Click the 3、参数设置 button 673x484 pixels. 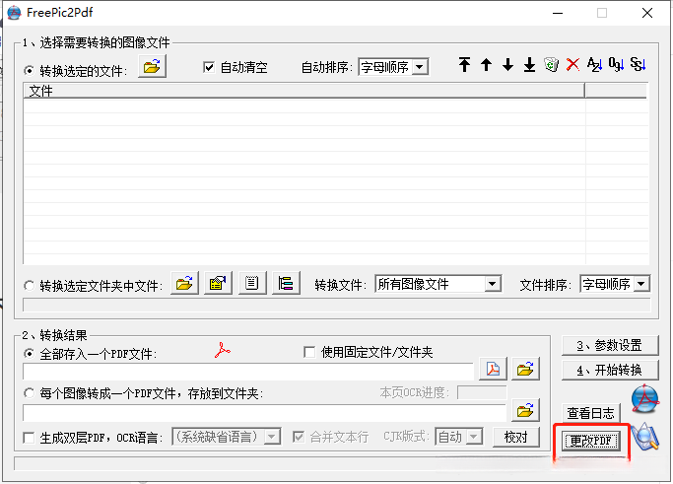point(610,345)
